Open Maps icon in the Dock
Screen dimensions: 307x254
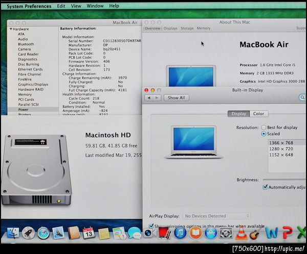tap(119, 233)
